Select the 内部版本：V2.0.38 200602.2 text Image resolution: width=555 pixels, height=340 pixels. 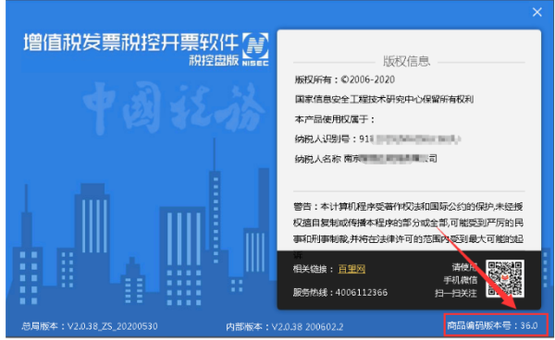coord(285,326)
